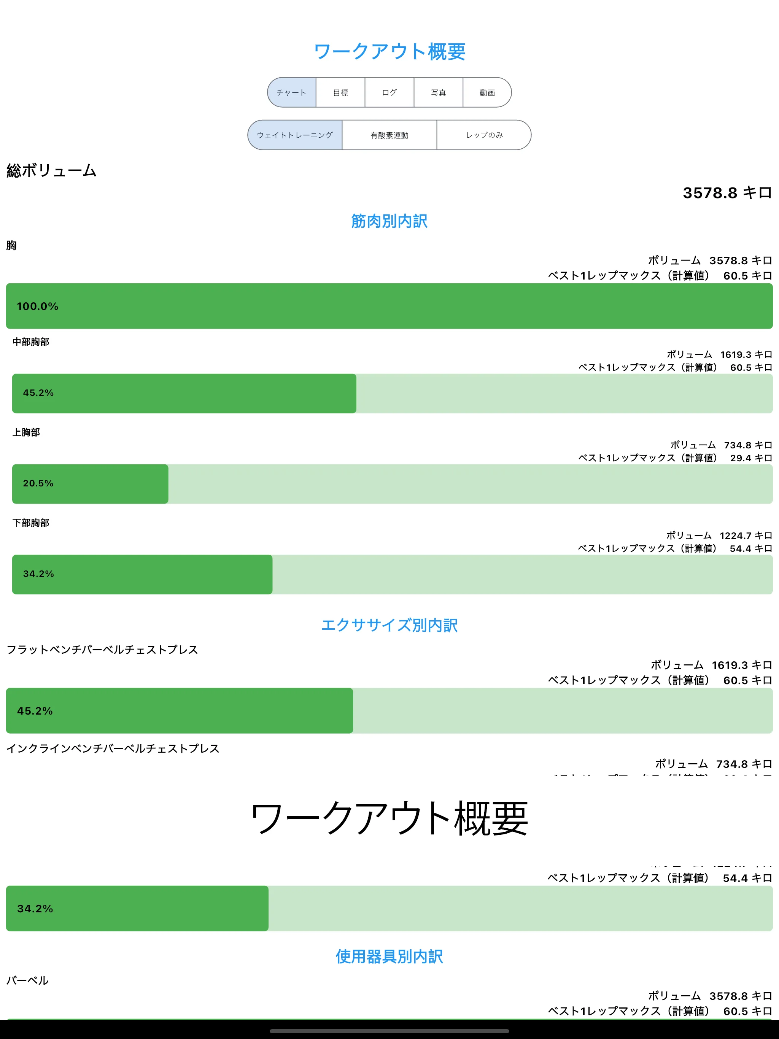Image resolution: width=779 pixels, height=1039 pixels.
Task: Select the ウェイトトレーニング segment
Action: (x=295, y=135)
